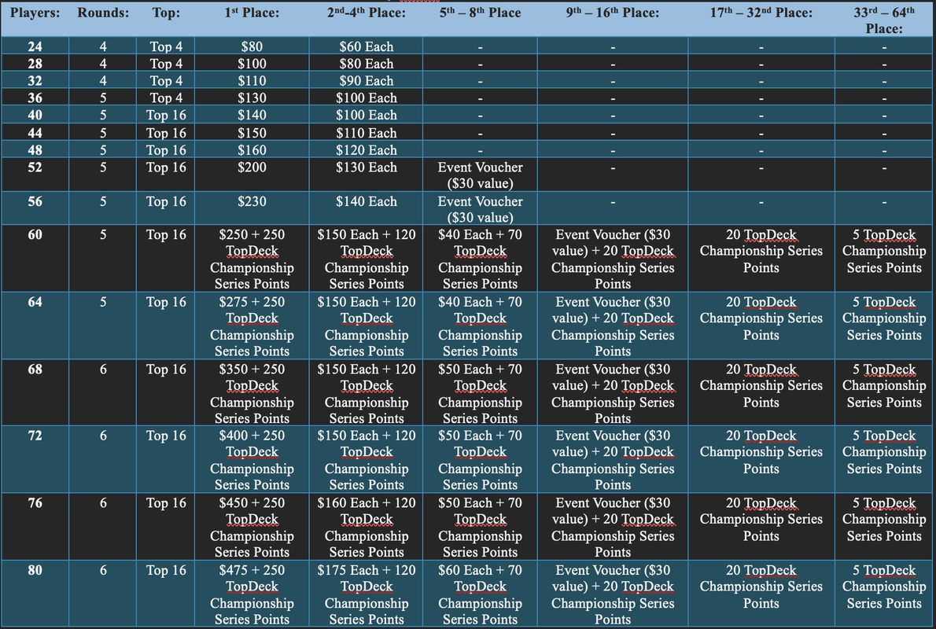Select the '$140' first place cell
The width and height of the screenshot is (936, 629).
tap(252, 115)
